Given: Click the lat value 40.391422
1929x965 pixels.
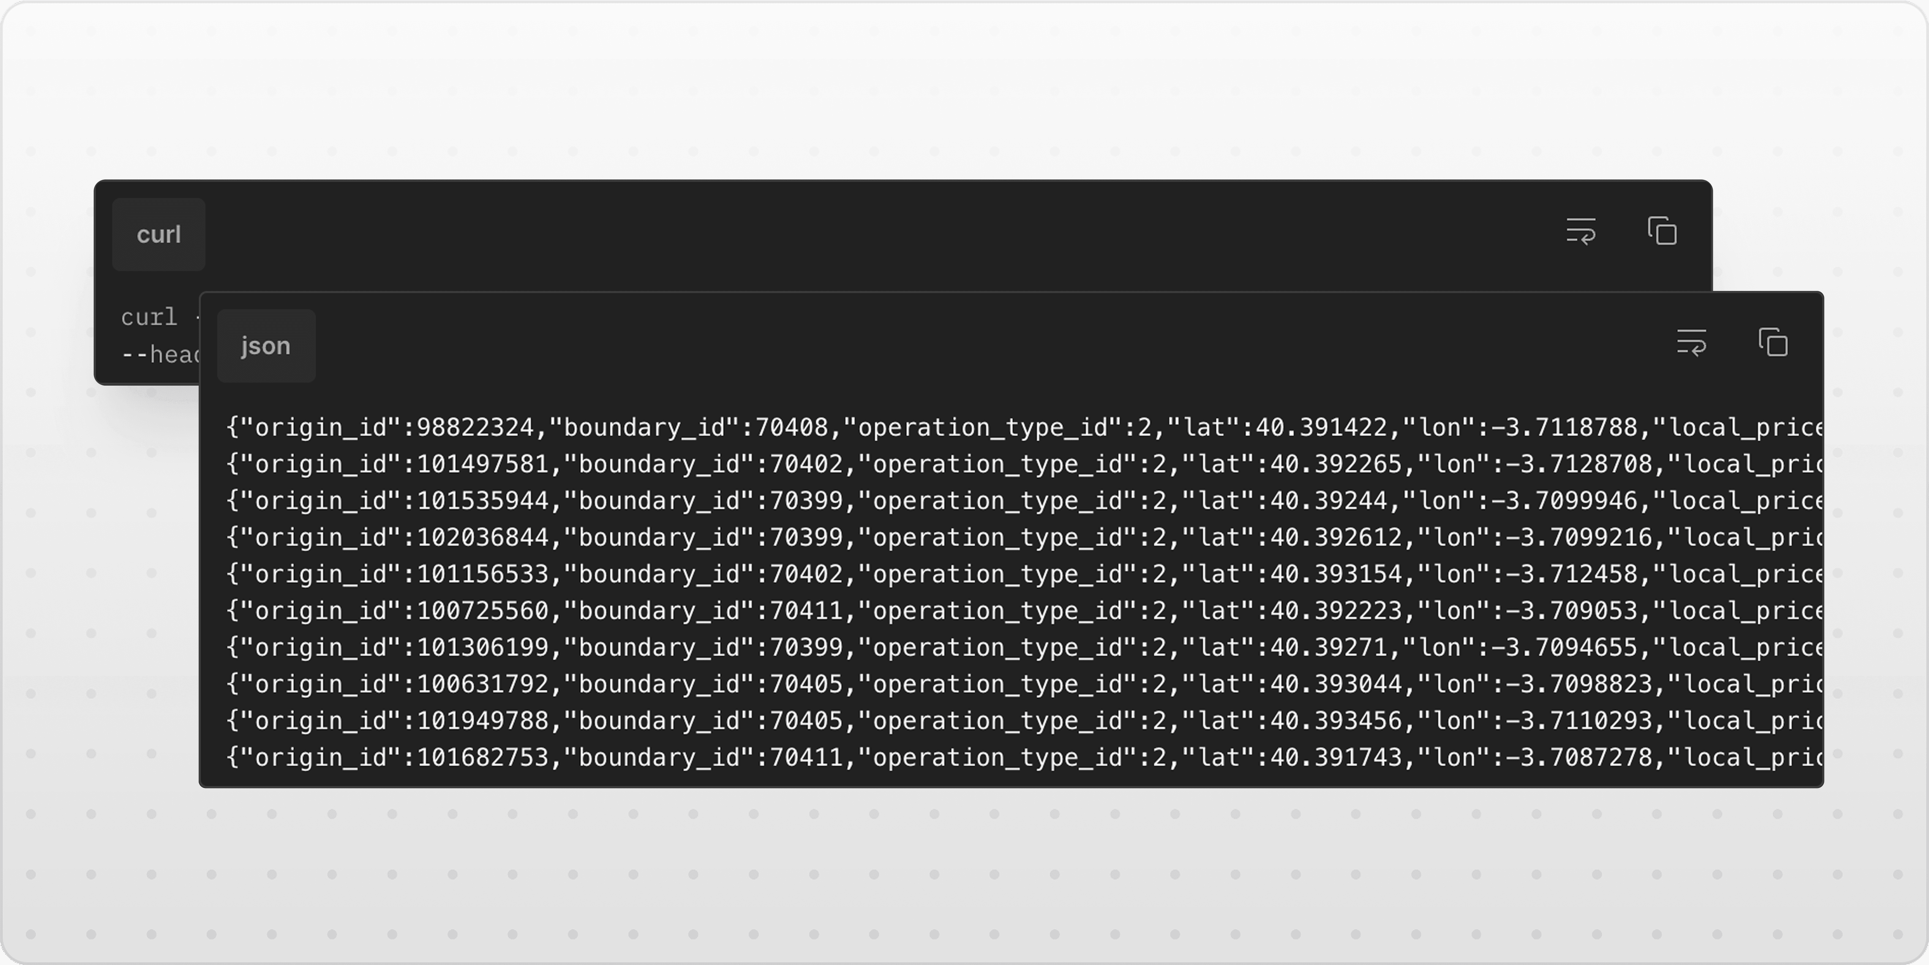Looking at the screenshot, I should (x=1321, y=427).
